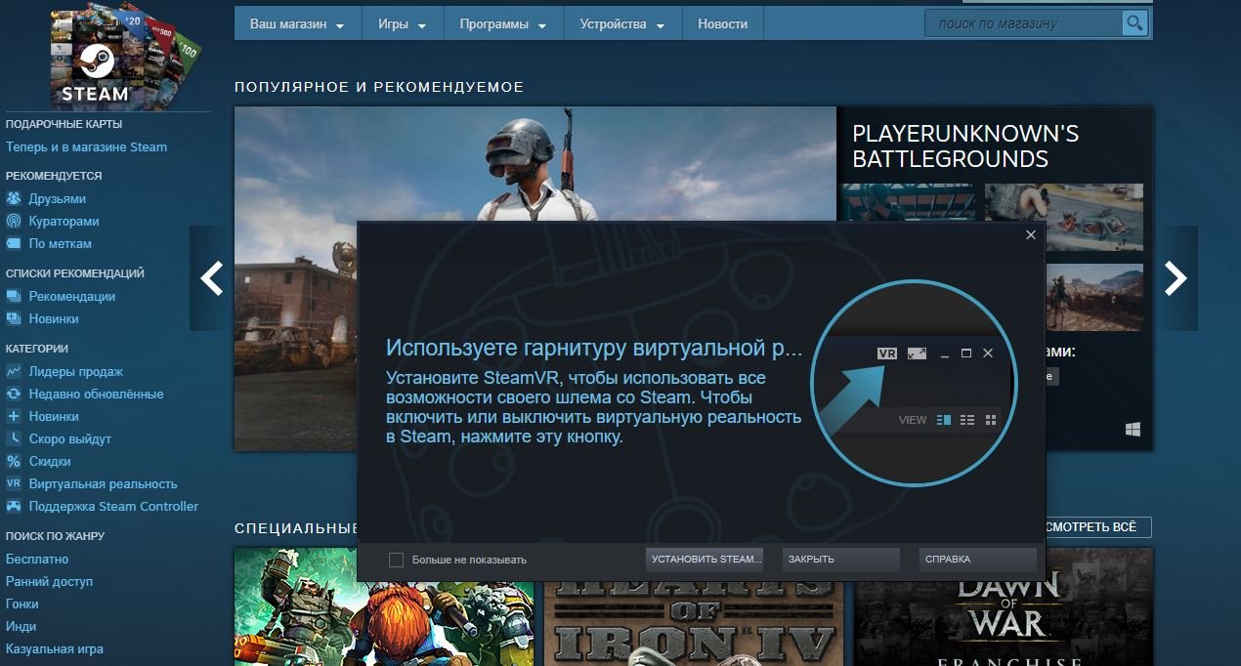The height and width of the screenshot is (666, 1241).
Task: Click the store search input field
Action: 1021,22
